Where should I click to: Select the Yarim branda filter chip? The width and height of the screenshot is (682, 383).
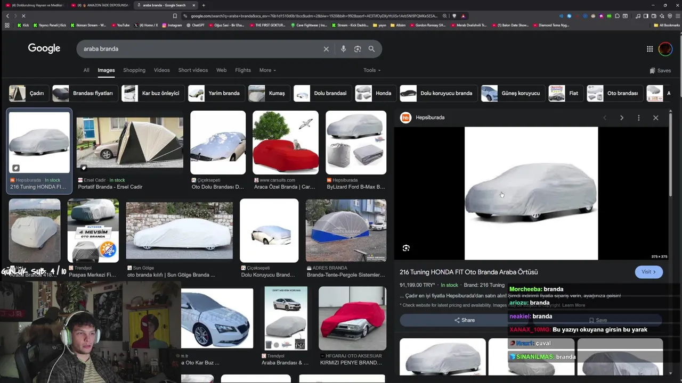point(216,93)
